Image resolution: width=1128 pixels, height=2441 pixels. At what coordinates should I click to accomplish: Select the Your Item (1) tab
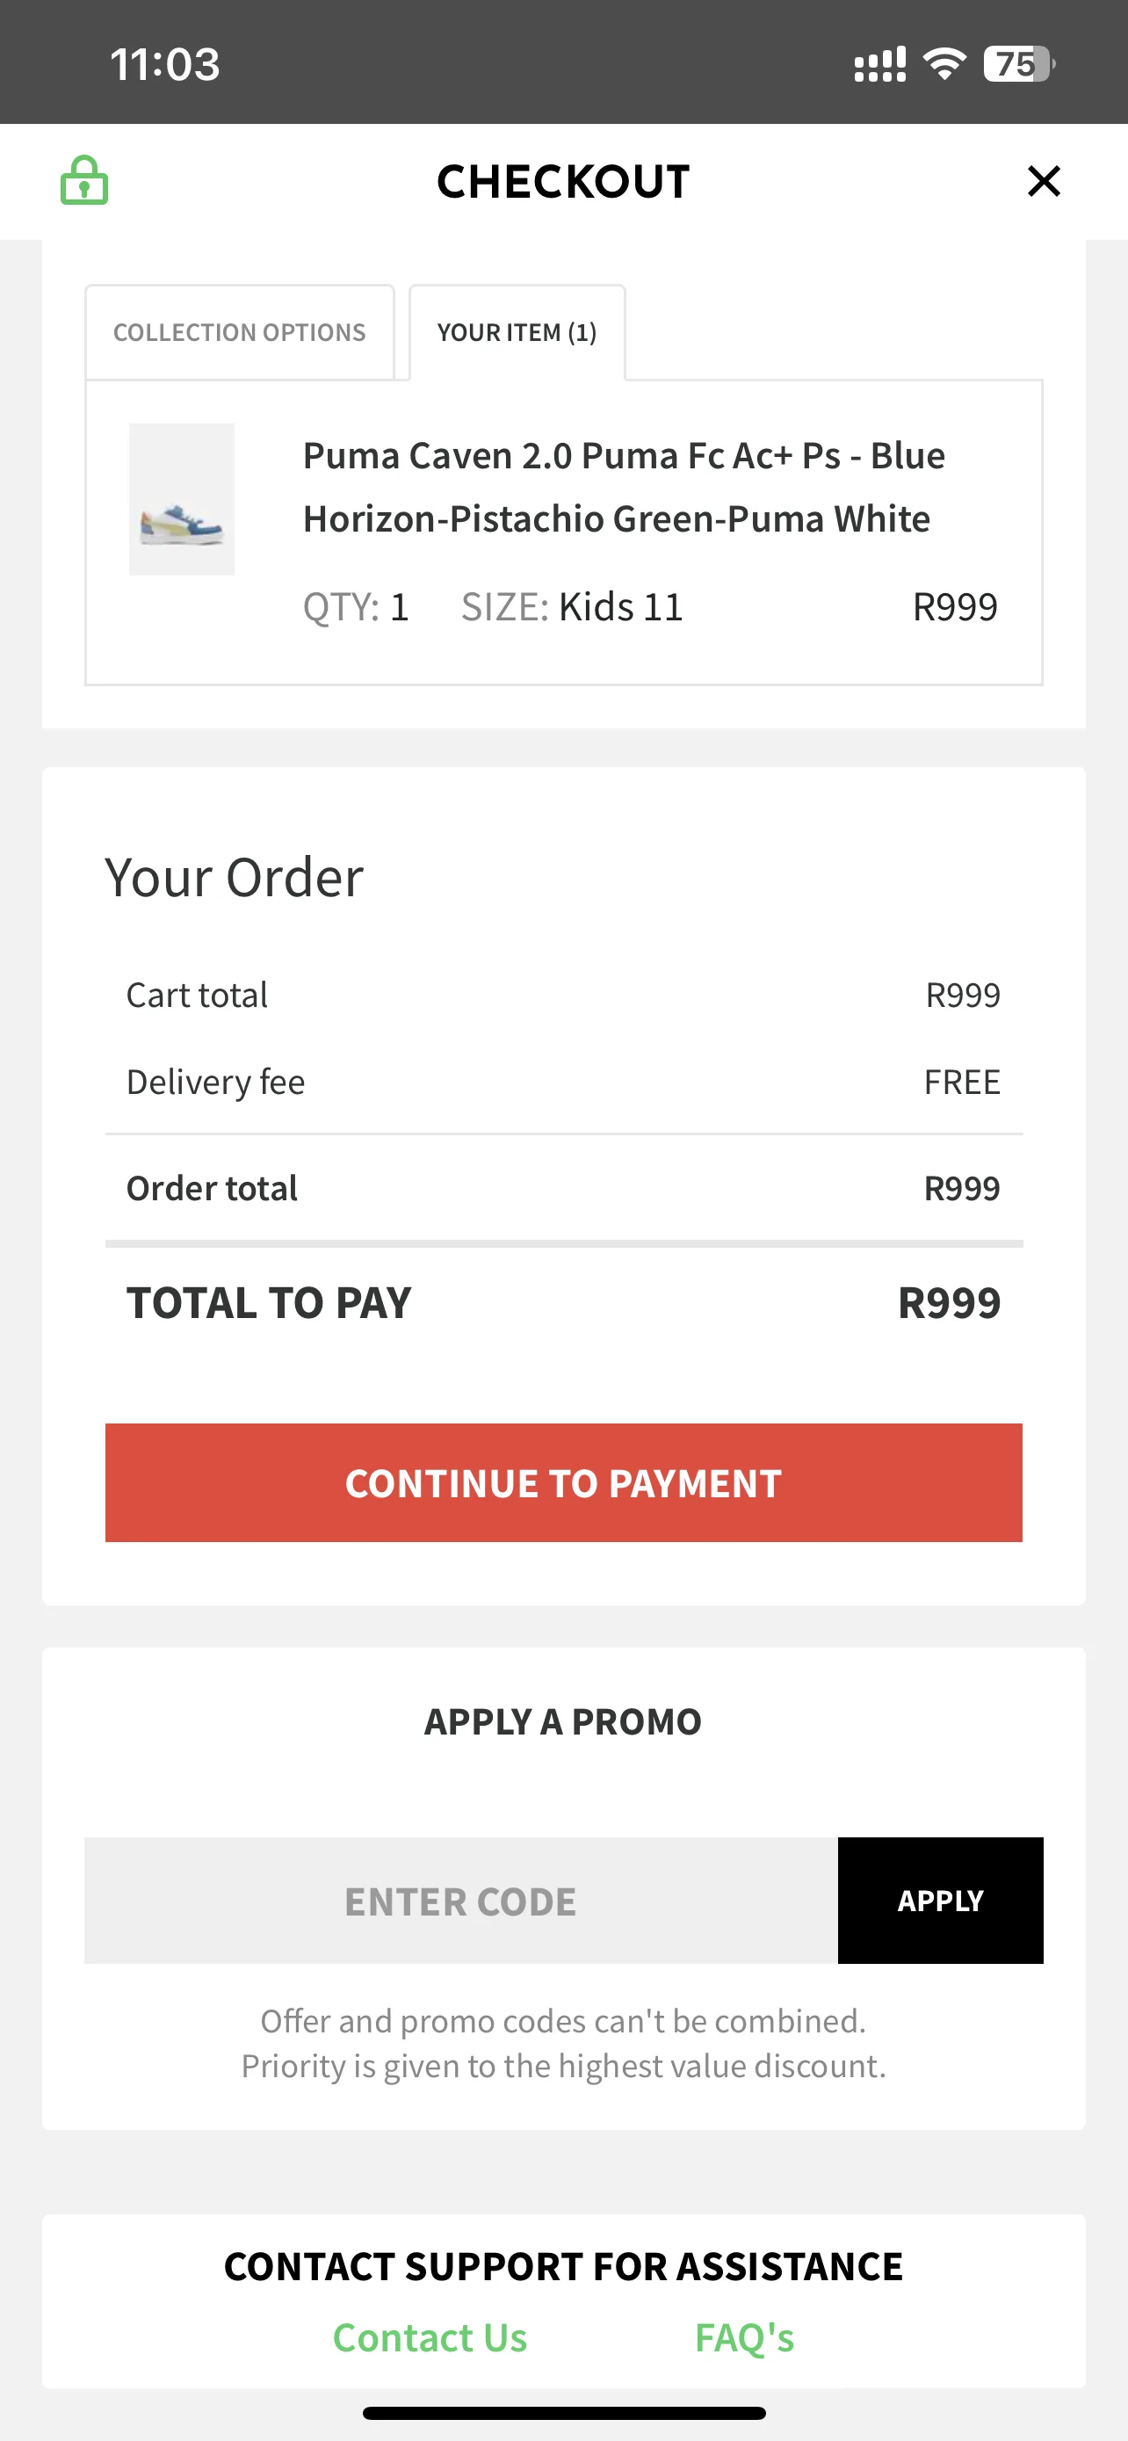[x=517, y=333]
